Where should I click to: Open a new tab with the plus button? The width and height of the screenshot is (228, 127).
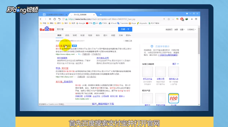[x=101, y=15]
